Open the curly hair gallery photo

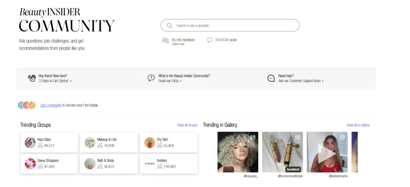238,152
